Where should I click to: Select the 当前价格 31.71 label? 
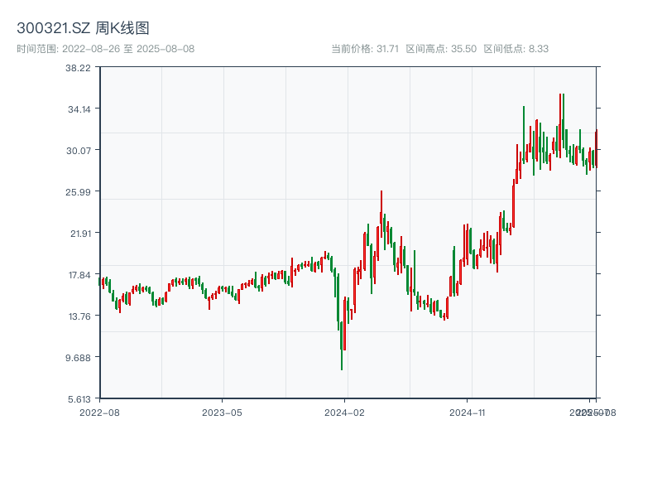[364, 49]
